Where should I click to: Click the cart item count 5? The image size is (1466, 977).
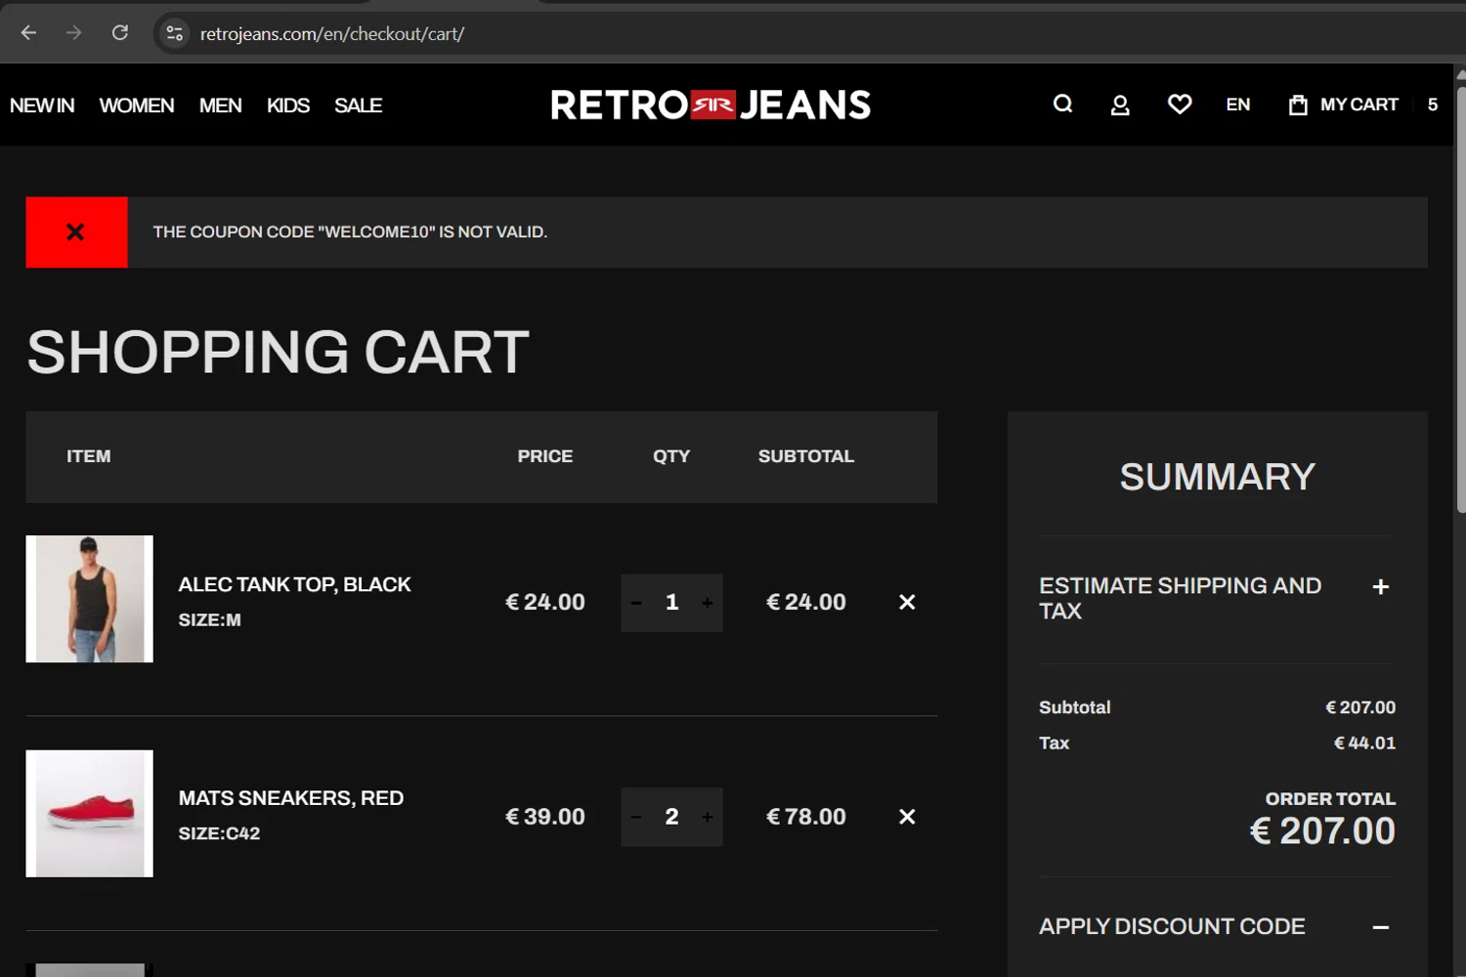pyautogui.click(x=1433, y=105)
